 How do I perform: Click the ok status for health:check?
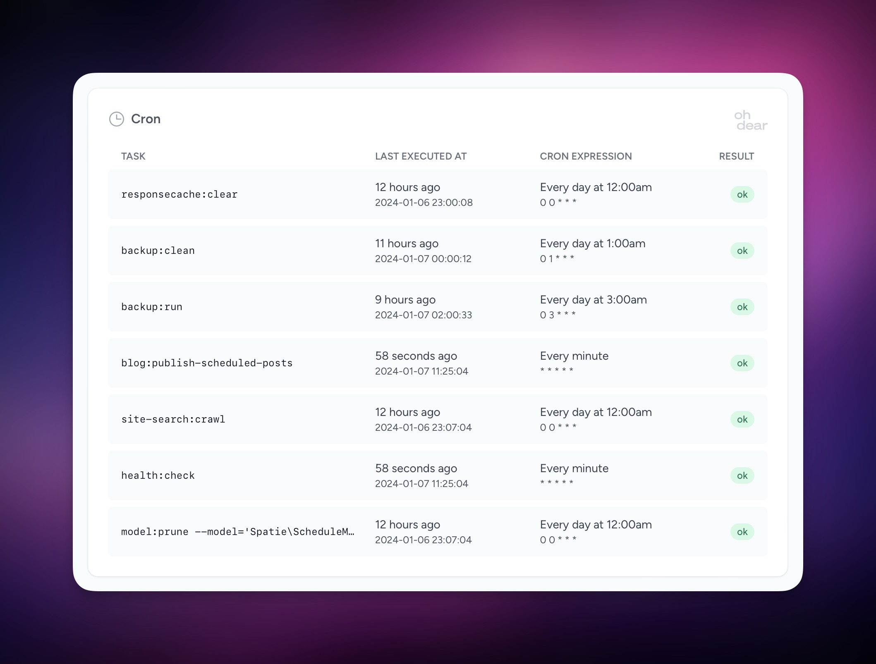[742, 475]
